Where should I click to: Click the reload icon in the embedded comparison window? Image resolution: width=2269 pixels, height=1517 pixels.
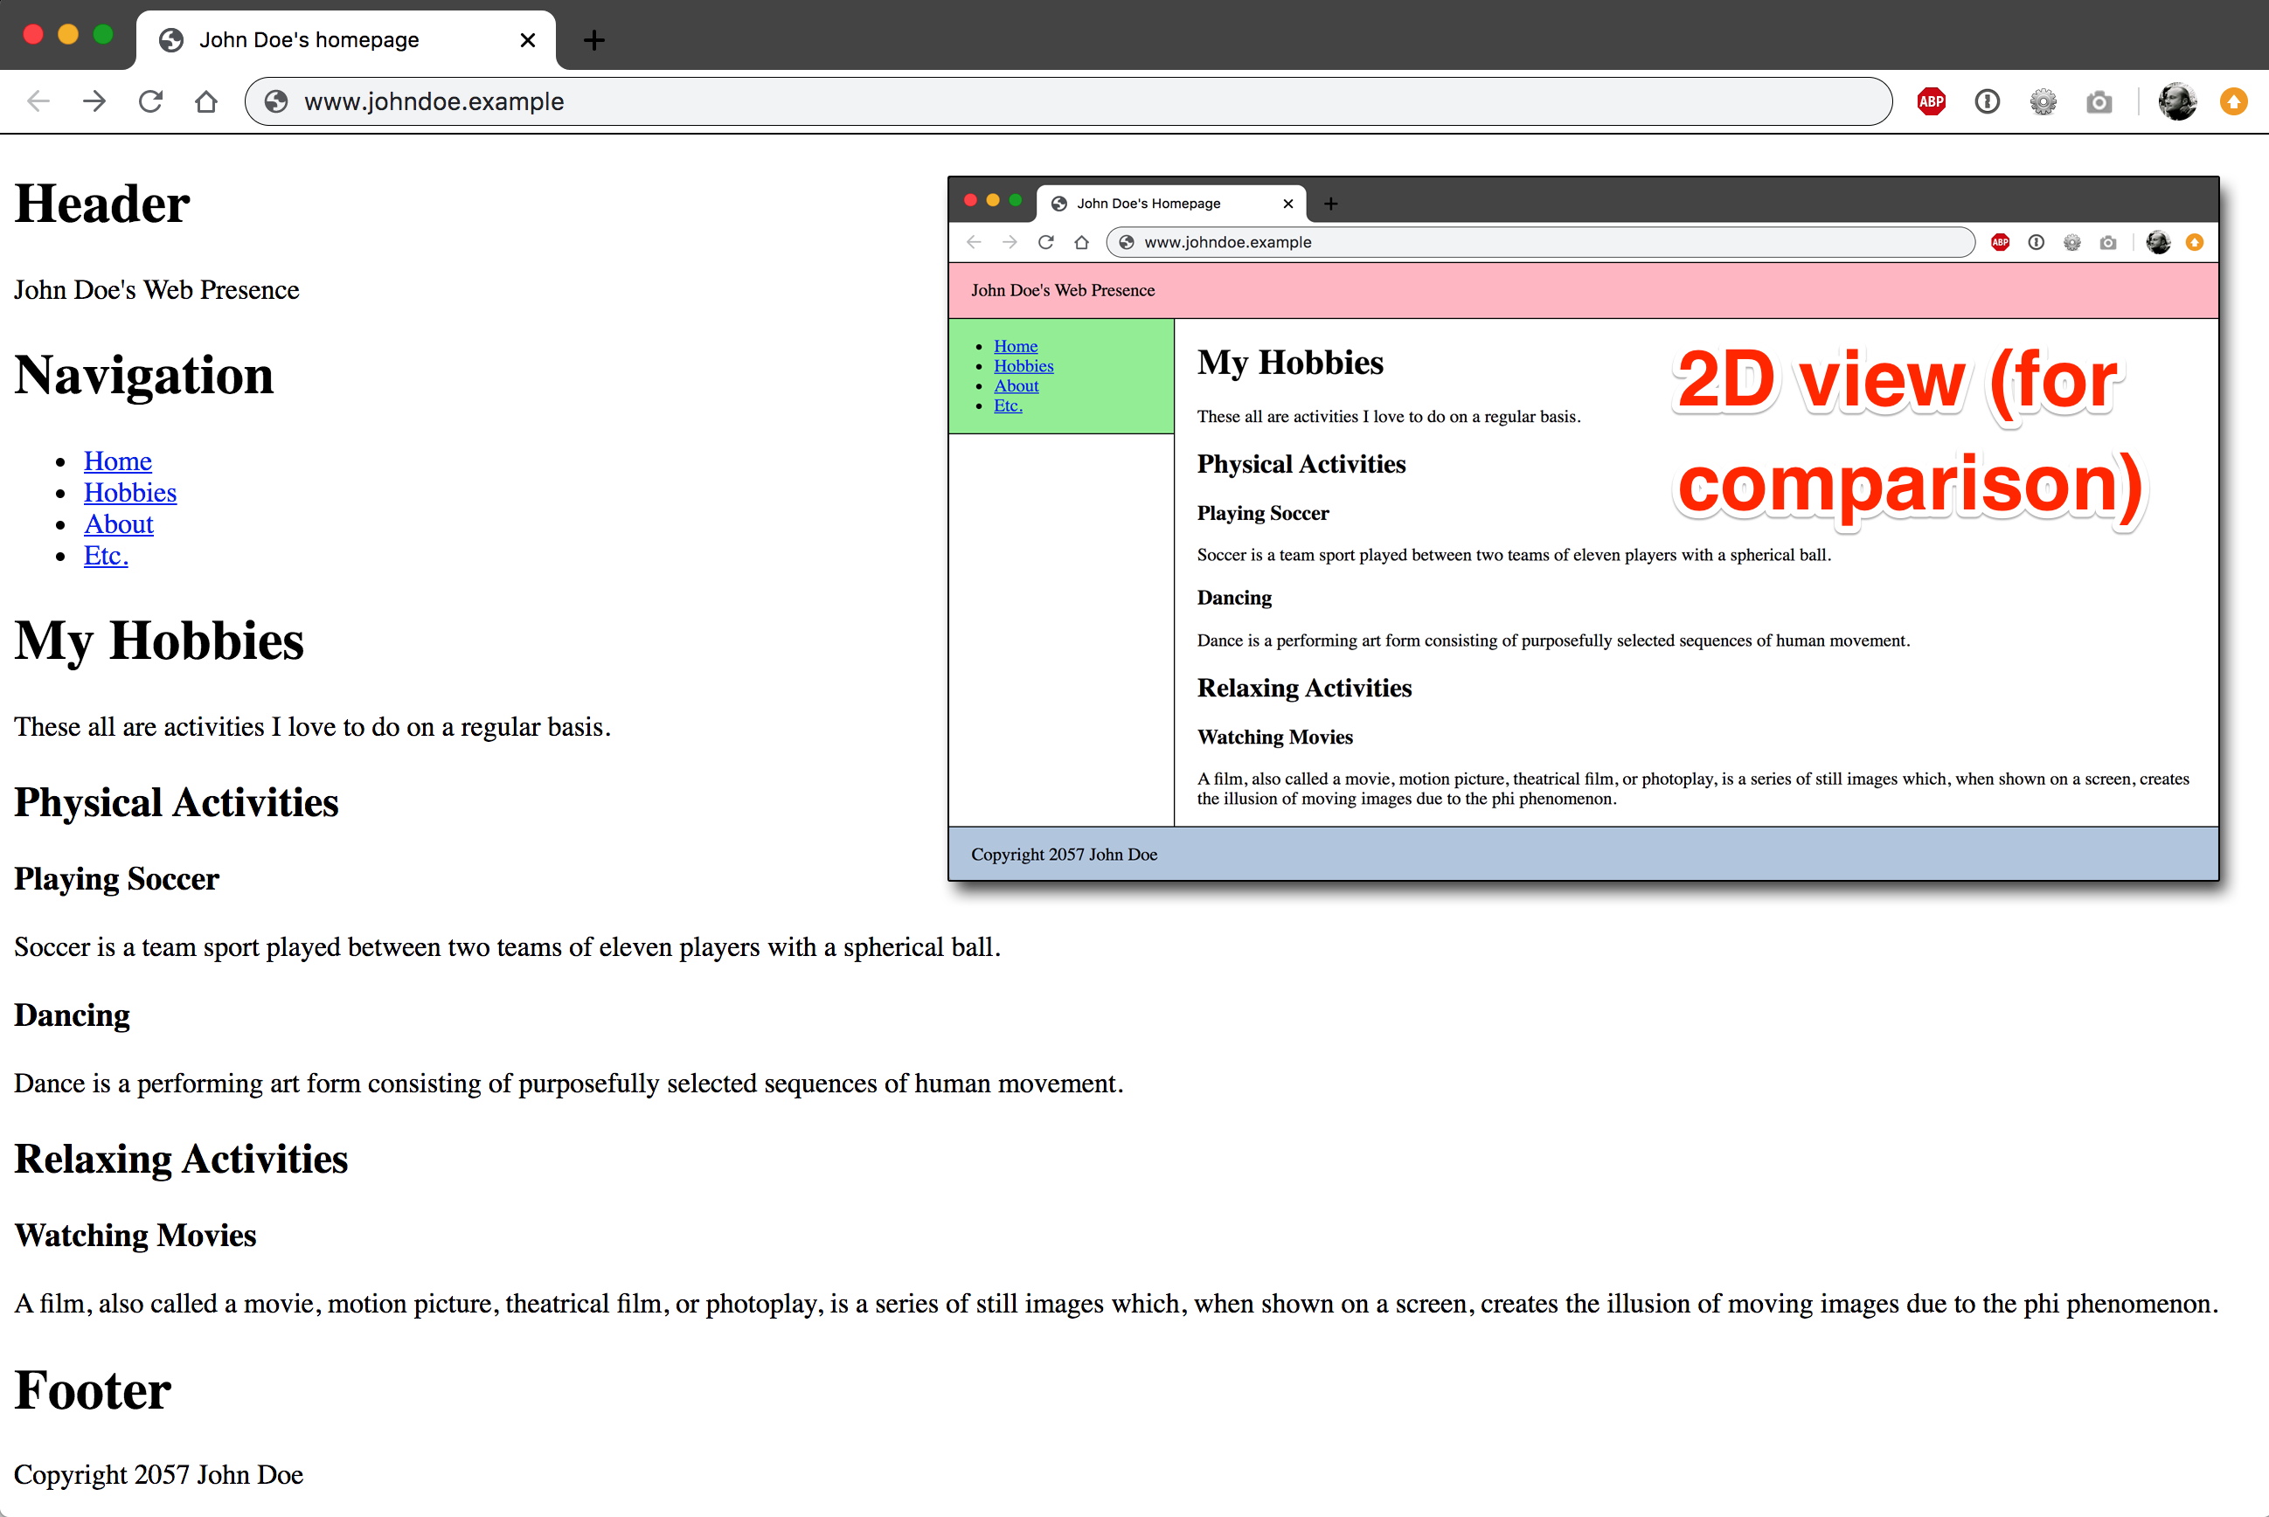pyautogui.click(x=1046, y=242)
